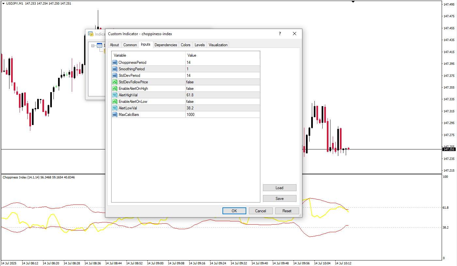Click the Reset button
Image resolution: width=457 pixels, height=266 pixels.
tap(287, 211)
